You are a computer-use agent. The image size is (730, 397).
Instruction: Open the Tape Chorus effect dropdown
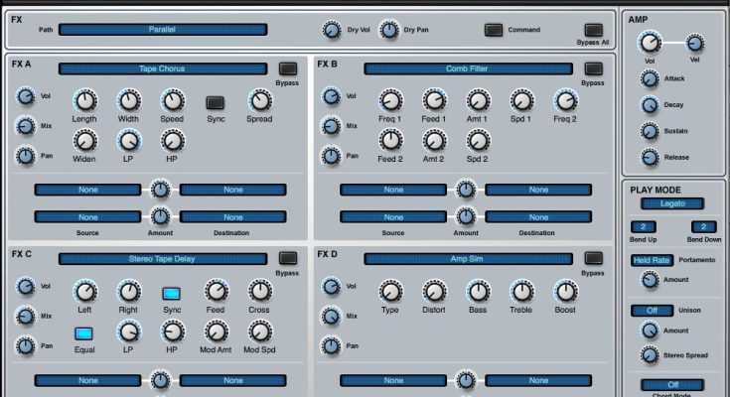click(x=163, y=69)
